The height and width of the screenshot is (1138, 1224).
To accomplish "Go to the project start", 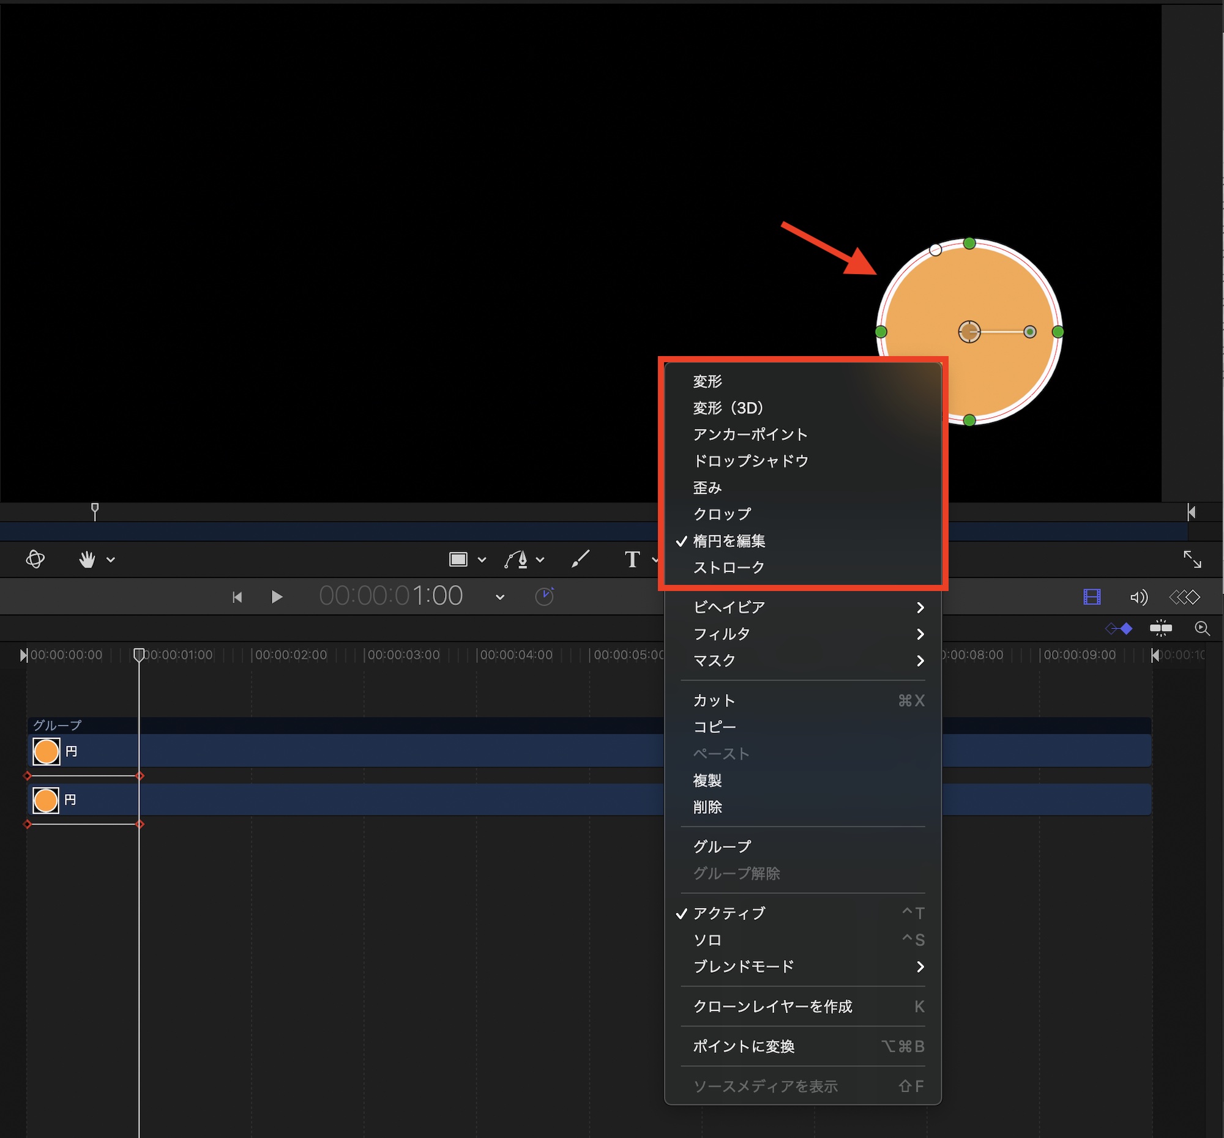I will [237, 597].
